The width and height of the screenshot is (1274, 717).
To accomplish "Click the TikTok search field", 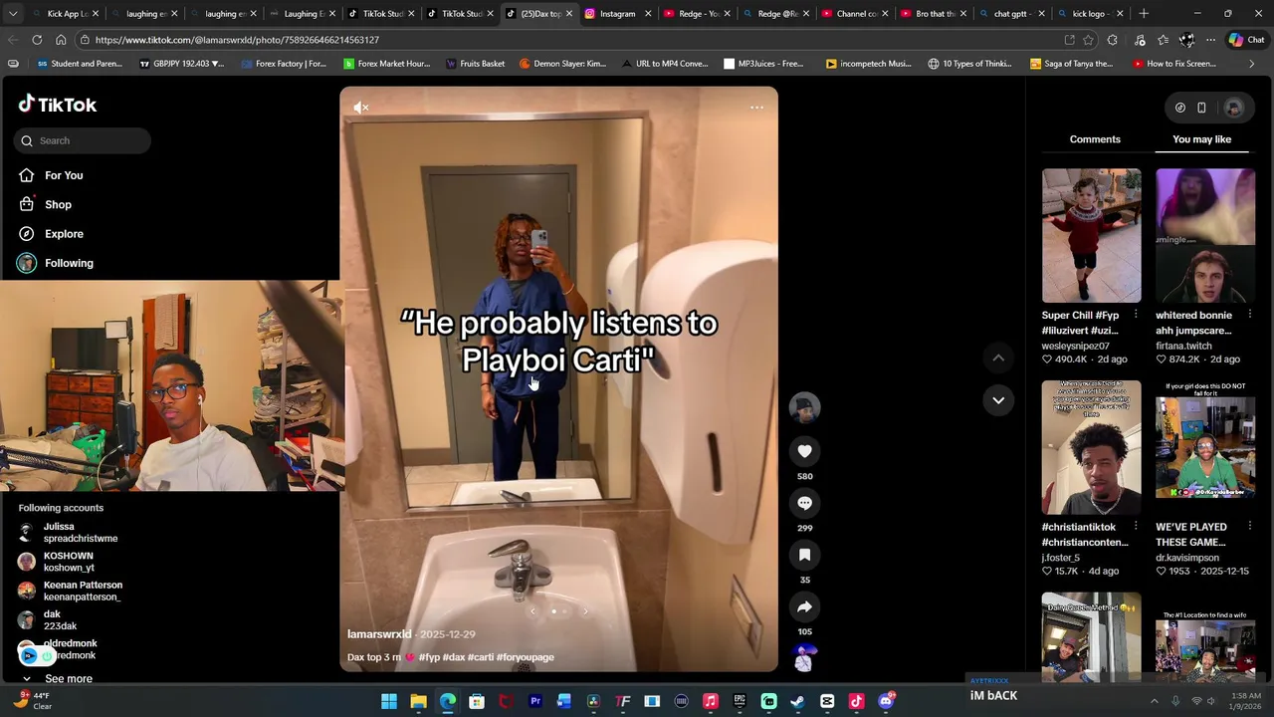I will [x=83, y=140].
